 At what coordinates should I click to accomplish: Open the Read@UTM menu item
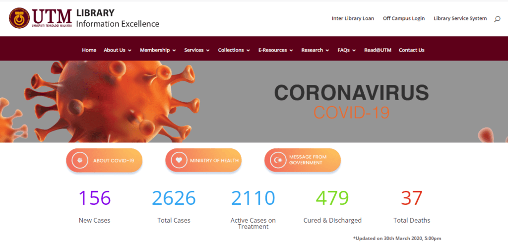coord(378,50)
